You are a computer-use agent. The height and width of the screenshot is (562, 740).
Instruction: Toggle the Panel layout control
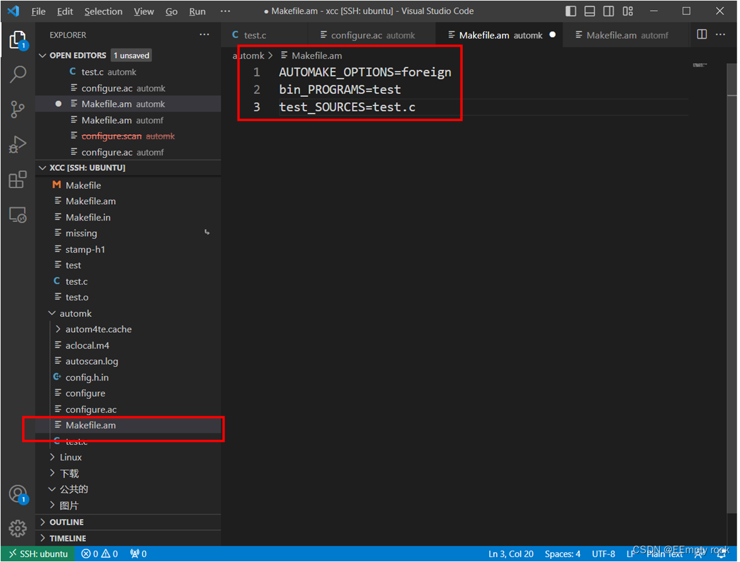589,11
